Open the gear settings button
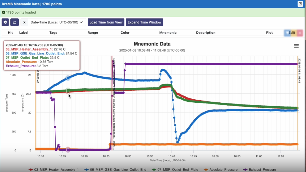The width and height of the screenshot is (306, 172). pyautogui.click(x=5, y=22)
